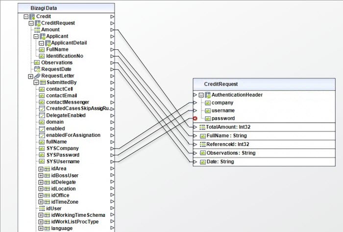Image resolution: width=343 pixels, height=232 pixels.
Task: Click the CreatedCasesSkipAssigRu boolean icon
Action: click(42, 108)
